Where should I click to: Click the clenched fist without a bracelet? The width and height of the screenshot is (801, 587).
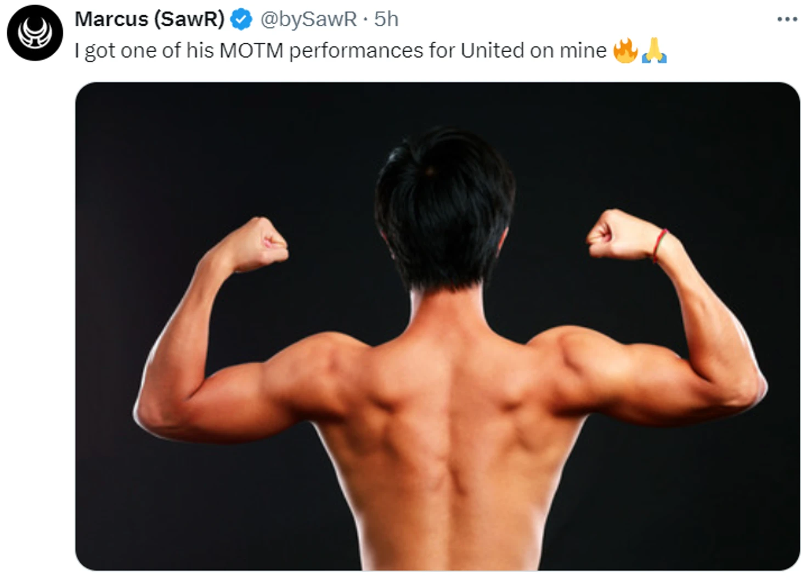tap(262, 244)
